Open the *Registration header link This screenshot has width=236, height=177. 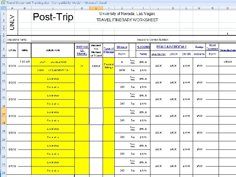click(227, 50)
